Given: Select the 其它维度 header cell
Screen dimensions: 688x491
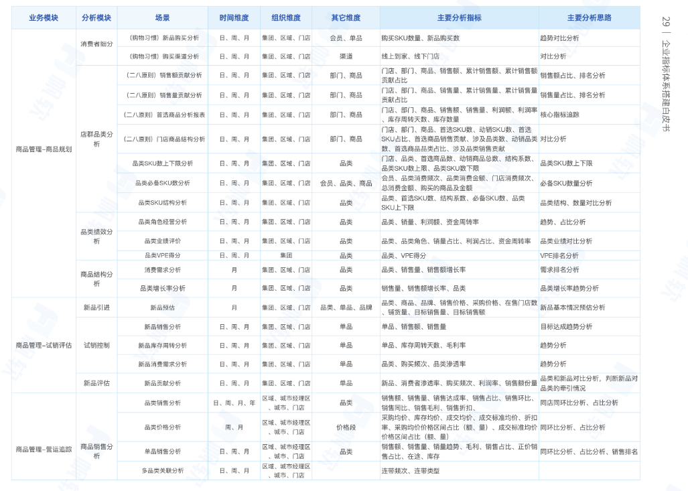Looking at the screenshot, I should [x=346, y=18].
